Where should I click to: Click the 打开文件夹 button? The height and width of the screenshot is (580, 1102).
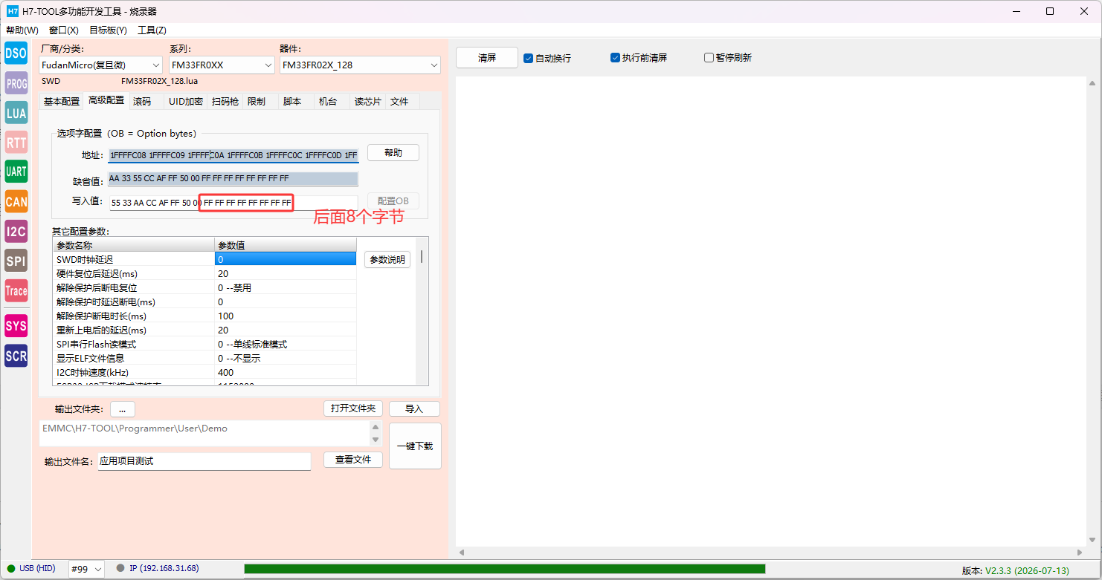point(353,409)
